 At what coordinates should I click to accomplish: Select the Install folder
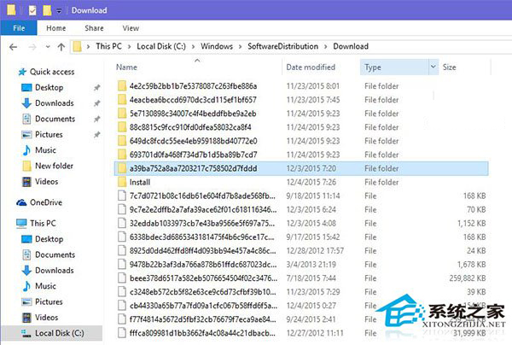click(140, 182)
